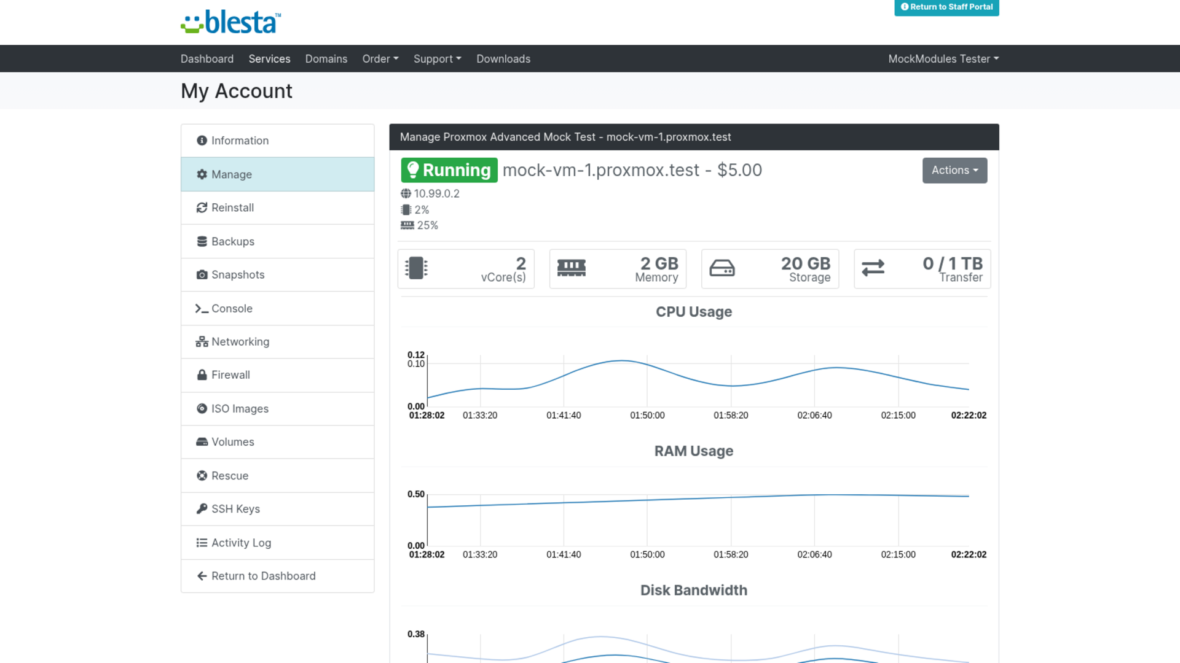Open the Rescue sidebar link

[x=278, y=476]
